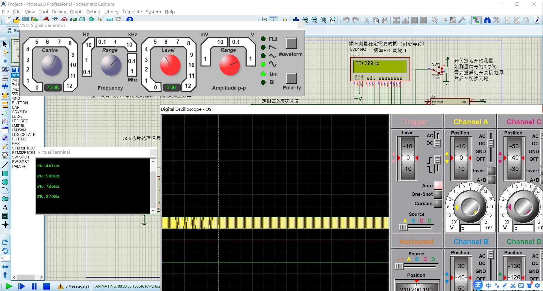Click the Virtual Terminal scroll down arrow
Viewport: 543px width, 291px height.
click(153, 210)
